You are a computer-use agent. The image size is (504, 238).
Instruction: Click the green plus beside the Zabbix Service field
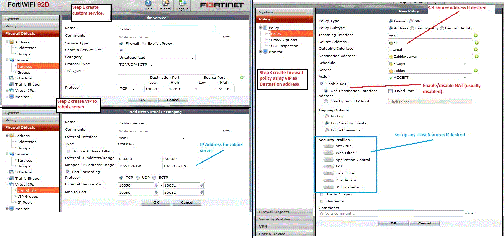point(476,70)
